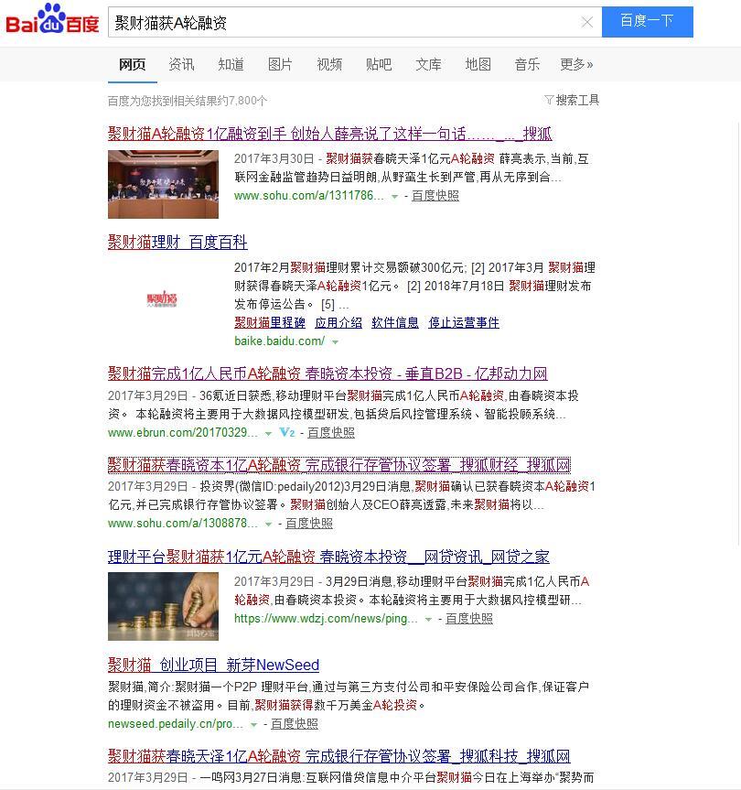Select the 网页 tab

pyautogui.click(x=133, y=64)
